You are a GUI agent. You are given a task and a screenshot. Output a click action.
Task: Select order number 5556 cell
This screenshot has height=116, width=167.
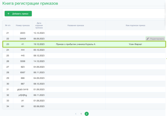[x=22, y=61]
